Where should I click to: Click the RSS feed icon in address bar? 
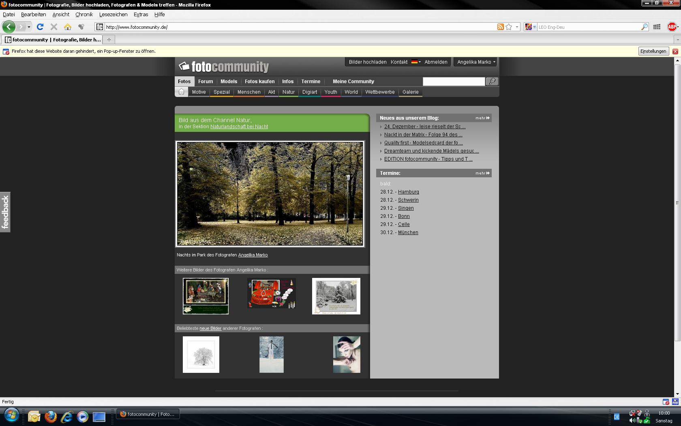tap(501, 27)
